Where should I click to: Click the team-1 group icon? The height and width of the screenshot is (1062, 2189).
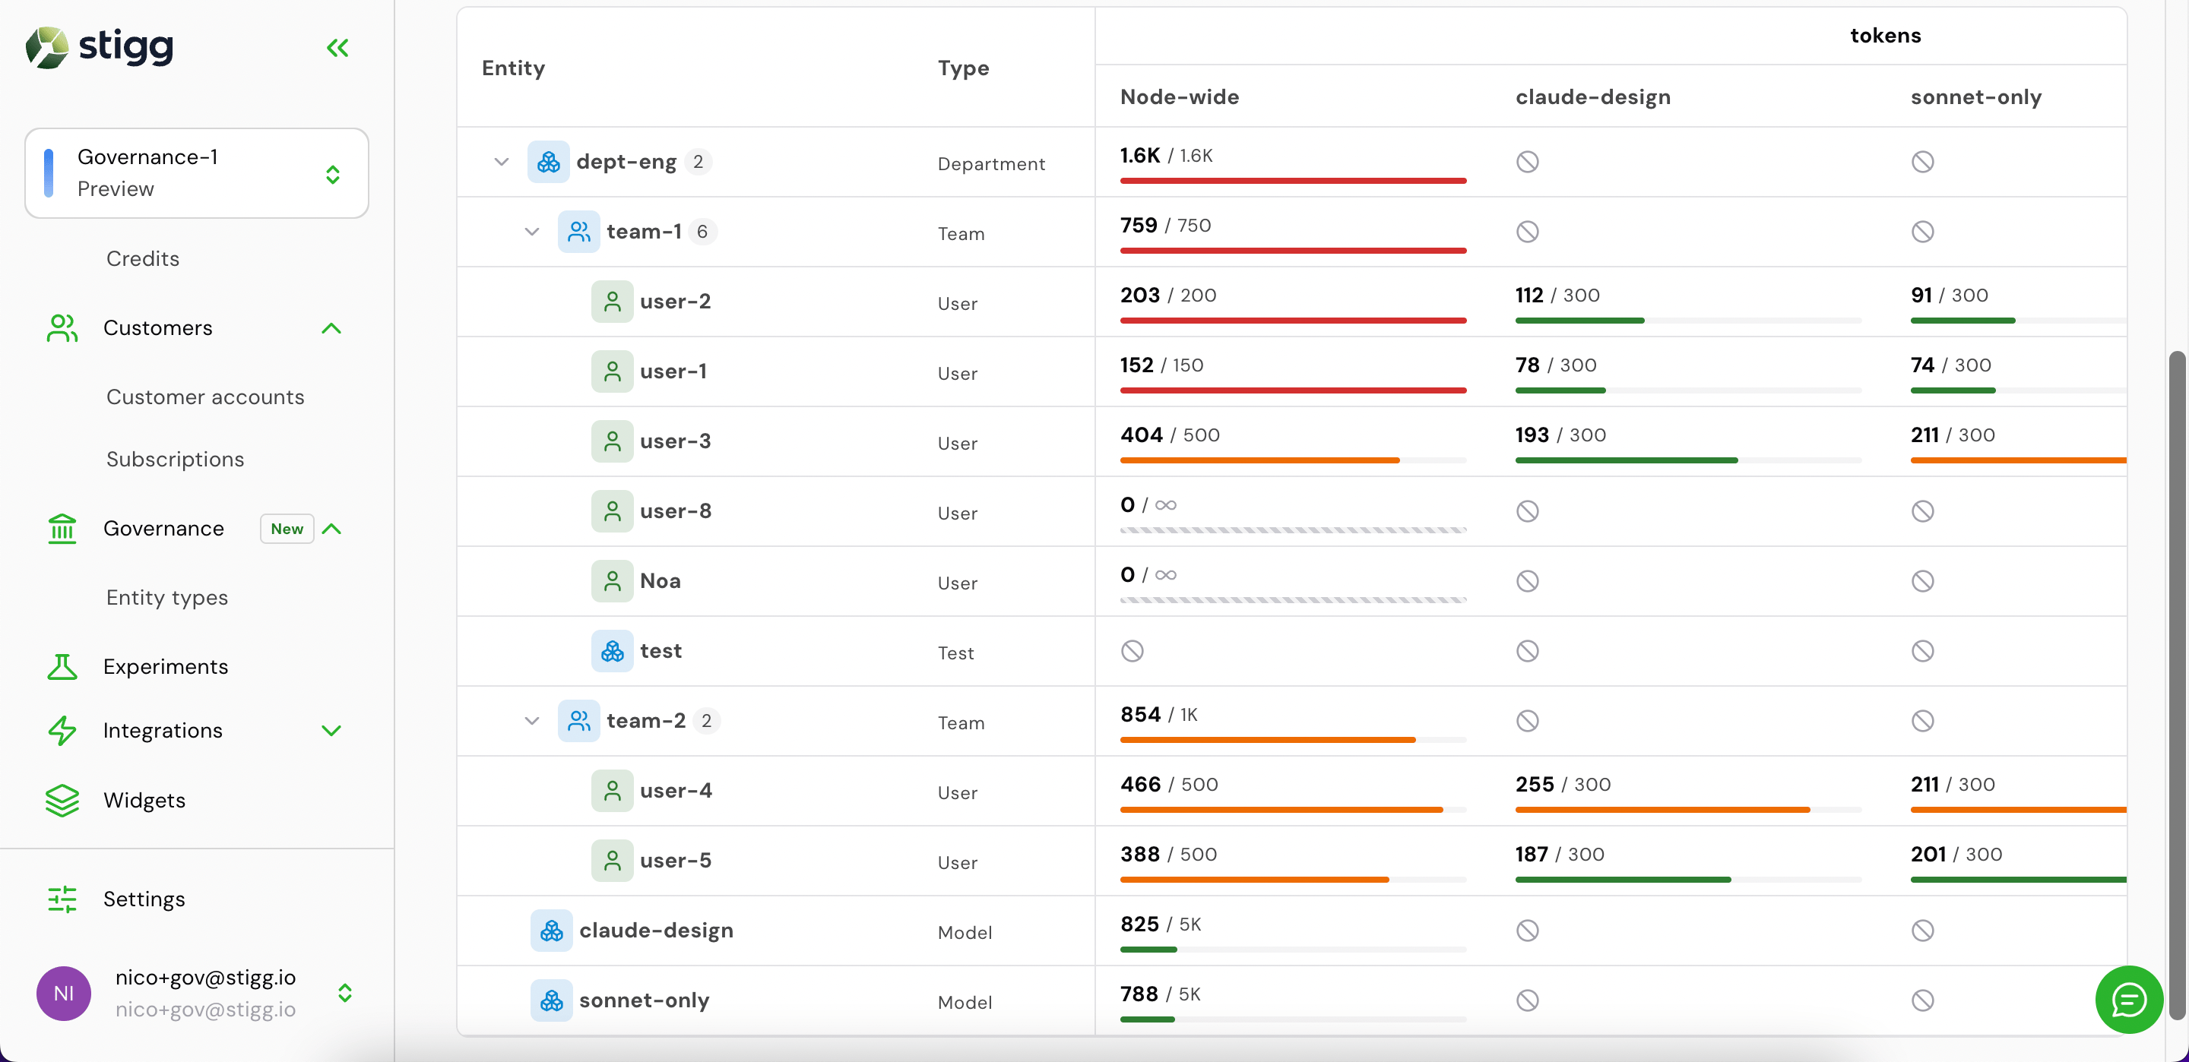578,231
